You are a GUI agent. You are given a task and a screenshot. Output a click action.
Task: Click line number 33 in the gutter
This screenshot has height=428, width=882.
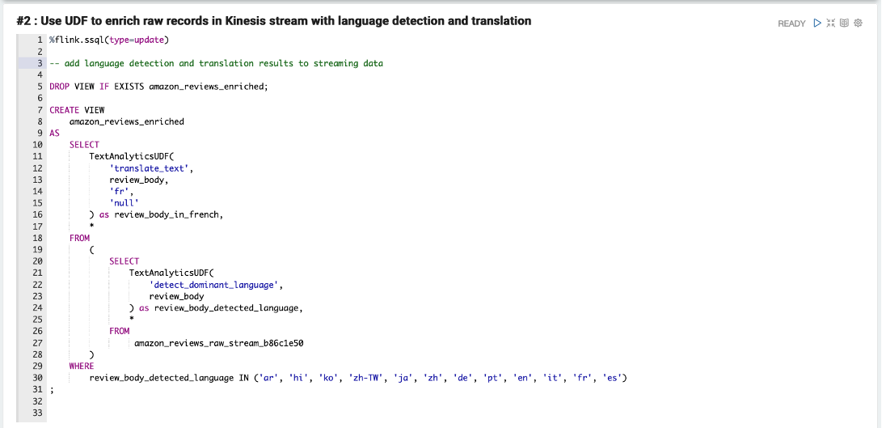pyautogui.click(x=37, y=413)
